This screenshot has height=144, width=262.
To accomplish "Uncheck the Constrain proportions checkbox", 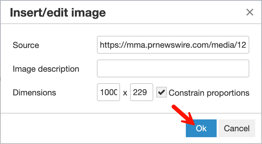I will click(x=162, y=92).
